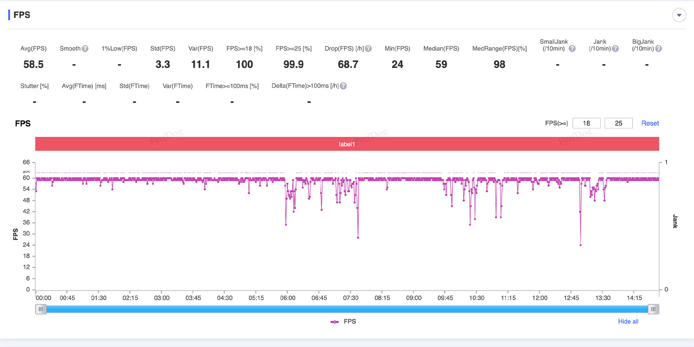Viewport: 694px width, 347px height.
Task: Click the Var(FPS) value 11.1
Action: 200,65
